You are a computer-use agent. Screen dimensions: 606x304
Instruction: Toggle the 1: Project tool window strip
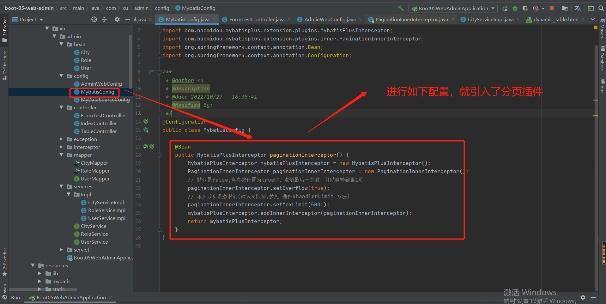click(4, 30)
